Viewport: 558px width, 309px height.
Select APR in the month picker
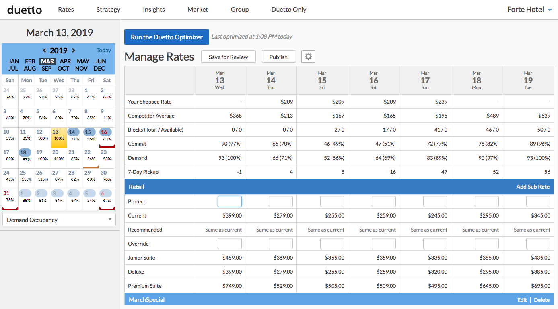coord(65,61)
